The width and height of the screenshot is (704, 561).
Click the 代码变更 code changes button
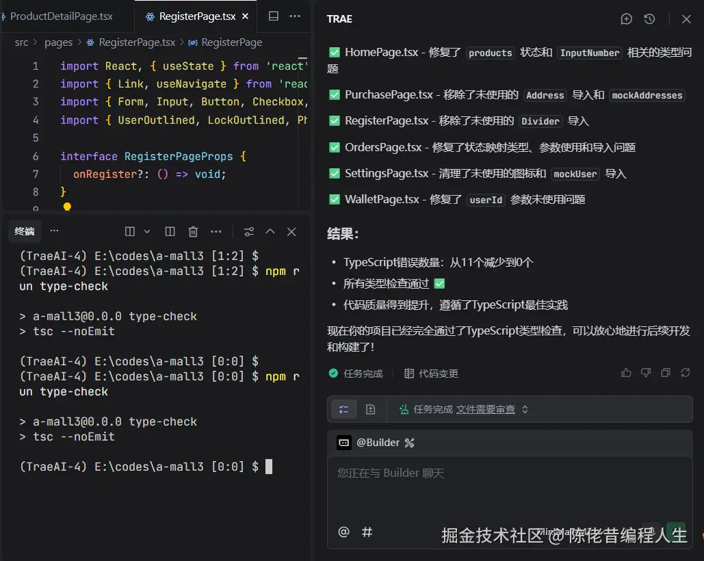431,374
